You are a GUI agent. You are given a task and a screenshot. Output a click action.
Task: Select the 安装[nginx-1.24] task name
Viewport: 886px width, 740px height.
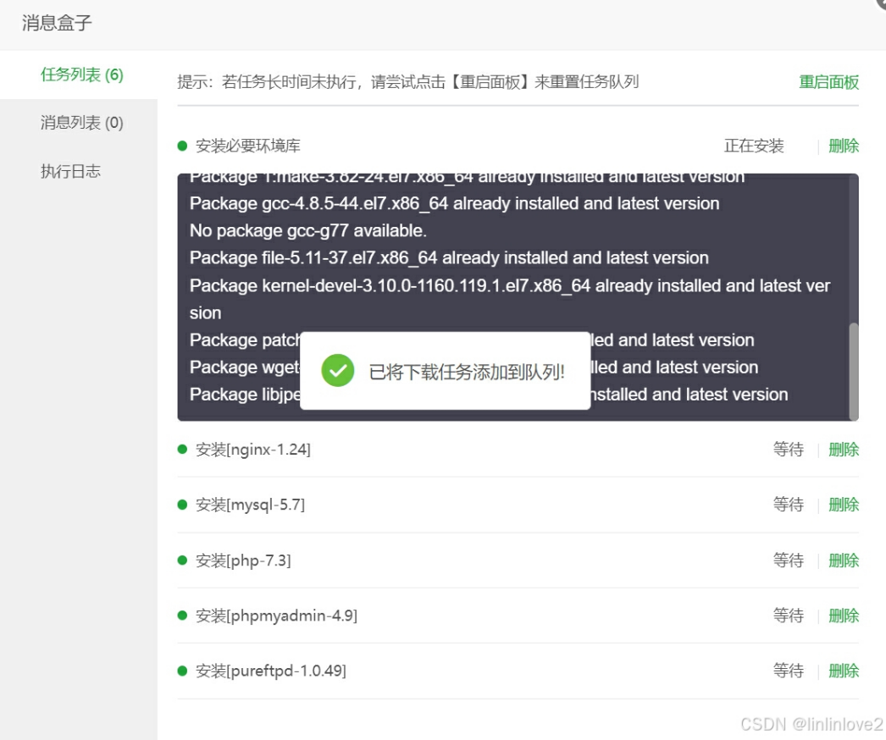coord(253,450)
